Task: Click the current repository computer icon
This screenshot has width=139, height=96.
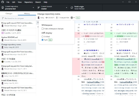Action: click(x=3, y=8)
